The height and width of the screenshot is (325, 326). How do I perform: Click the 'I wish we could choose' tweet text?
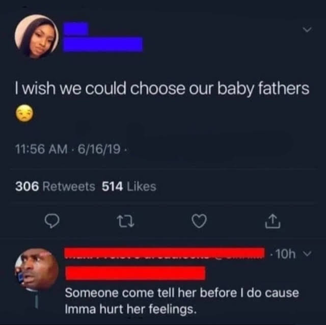(162, 89)
